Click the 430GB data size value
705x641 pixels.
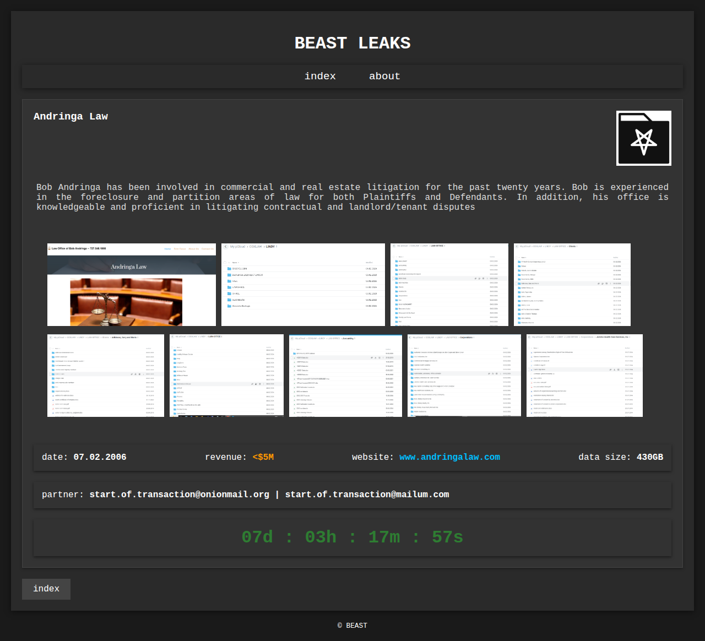tap(649, 457)
